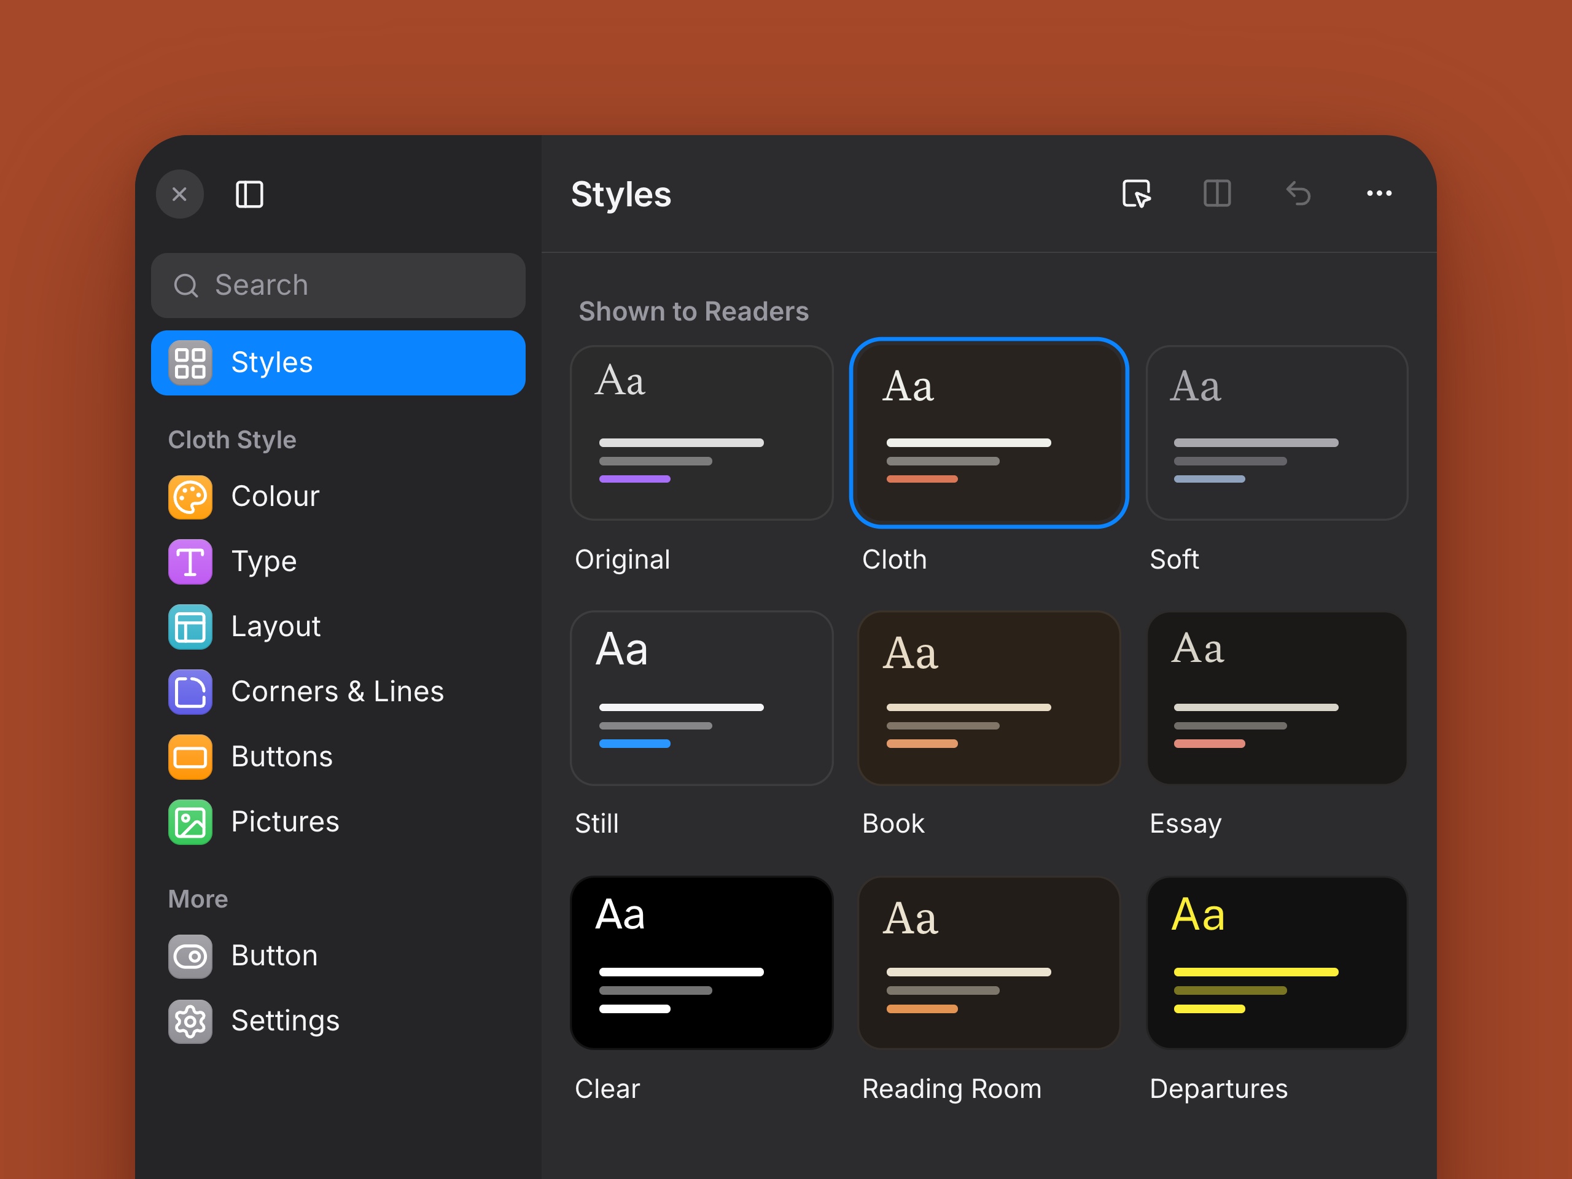
Task: Choose the Still style thumbnail
Action: click(x=701, y=698)
